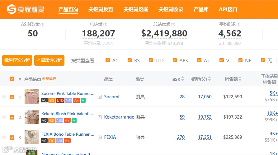Favorite the FEXIA product with heart icon
The width and height of the screenshot is (278, 155).
[4, 137]
